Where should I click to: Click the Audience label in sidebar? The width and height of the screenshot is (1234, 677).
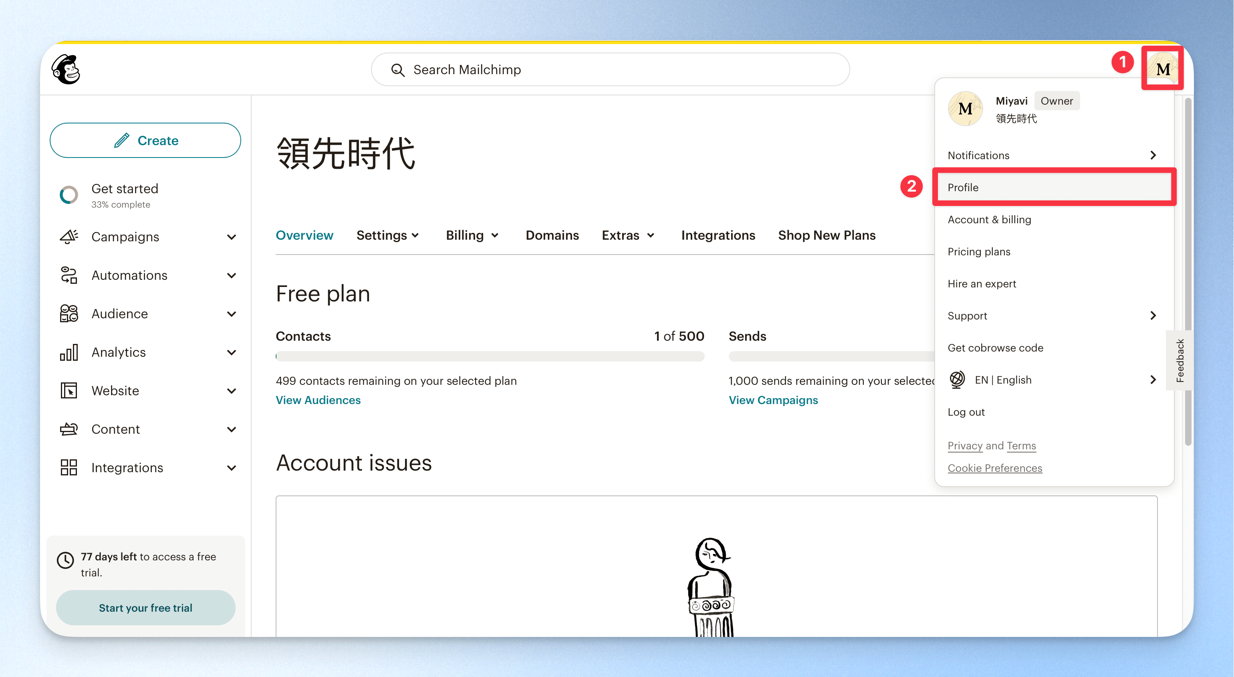pyautogui.click(x=119, y=314)
